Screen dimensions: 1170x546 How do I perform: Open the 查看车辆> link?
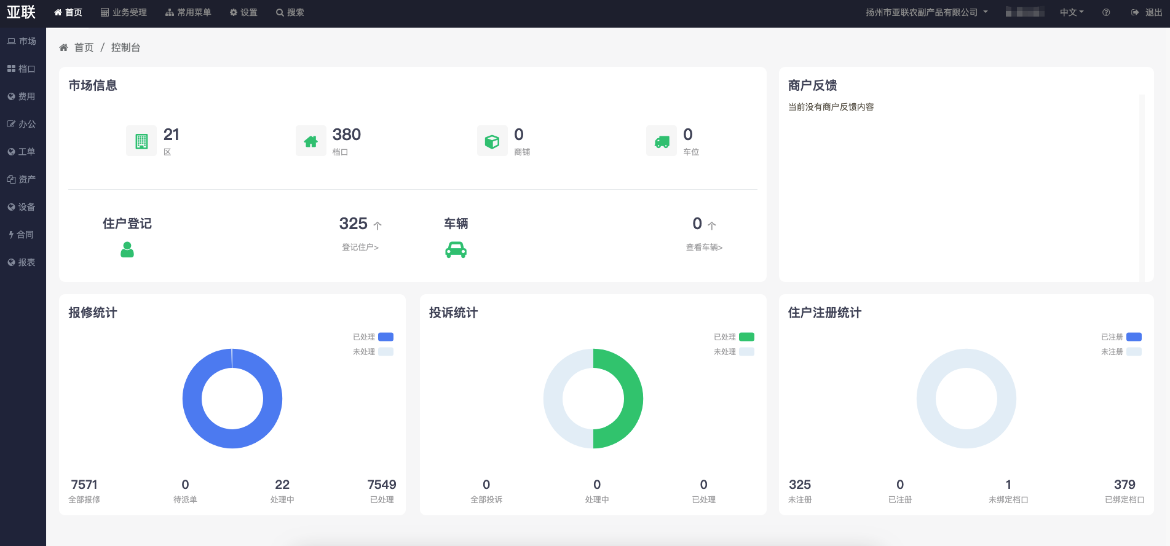coord(705,247)
